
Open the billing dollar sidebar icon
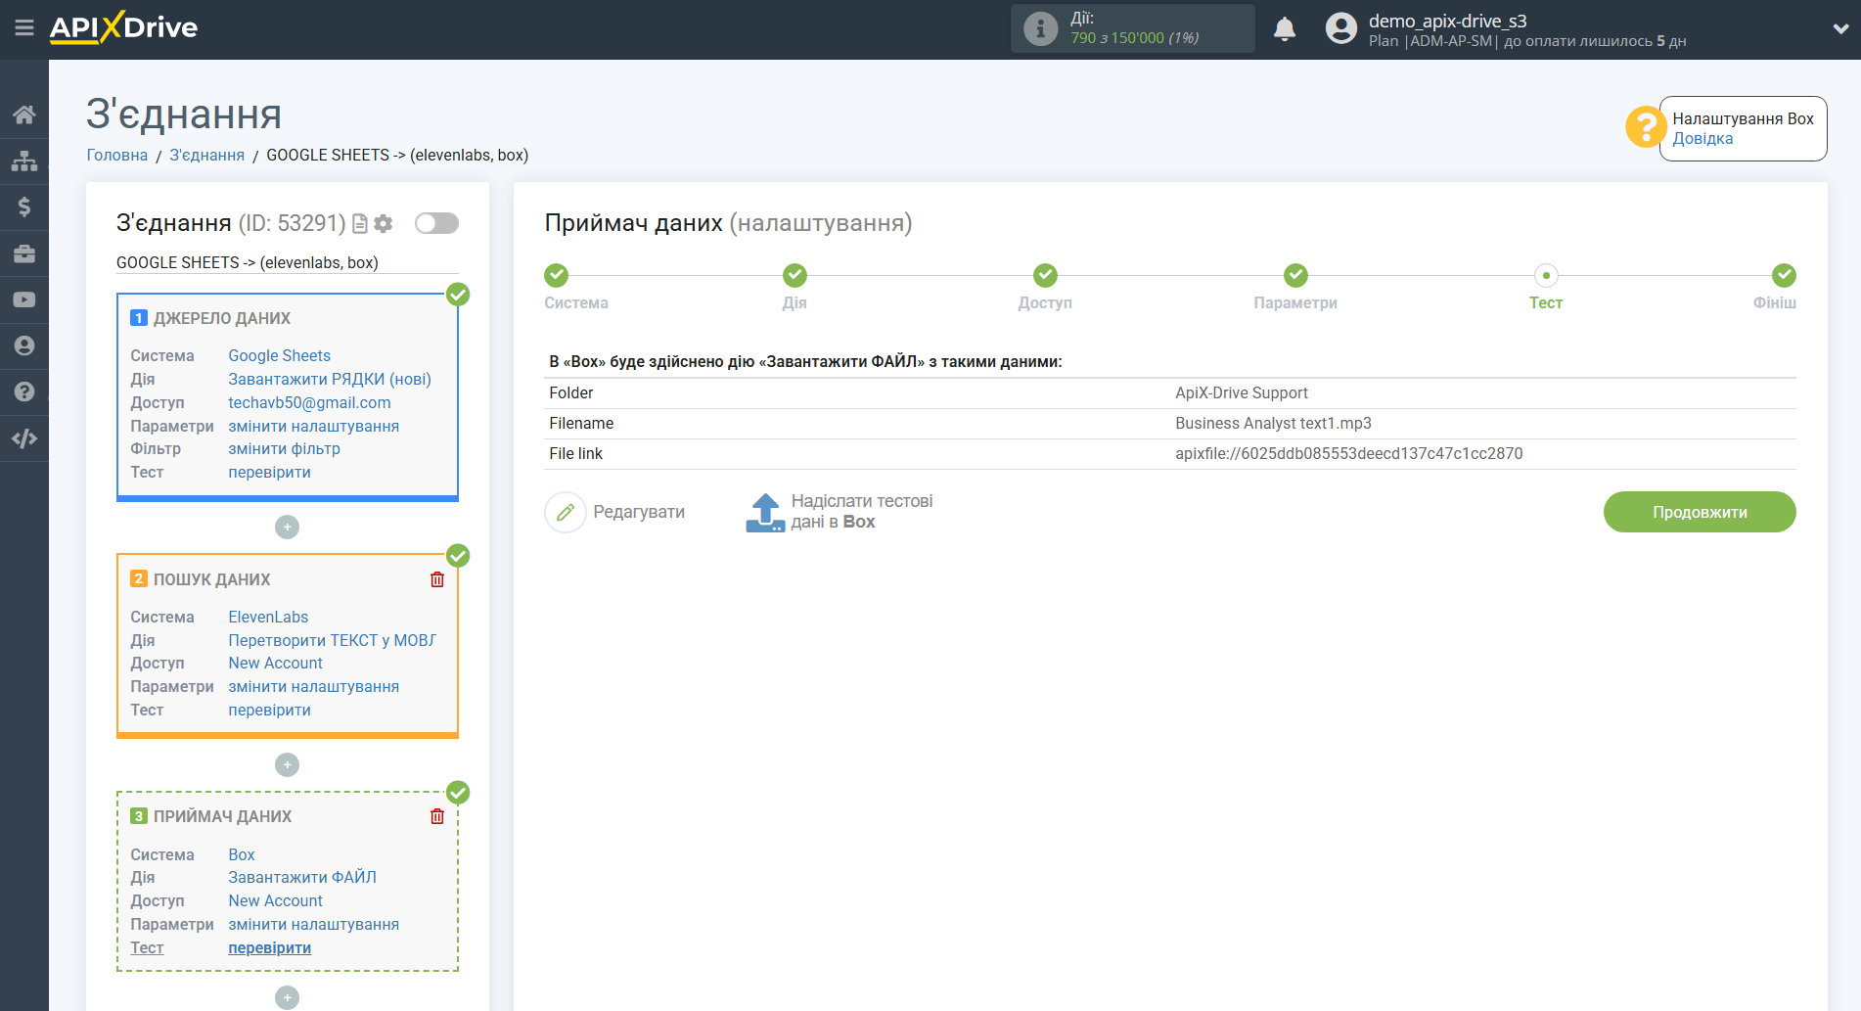pos(24,207)
